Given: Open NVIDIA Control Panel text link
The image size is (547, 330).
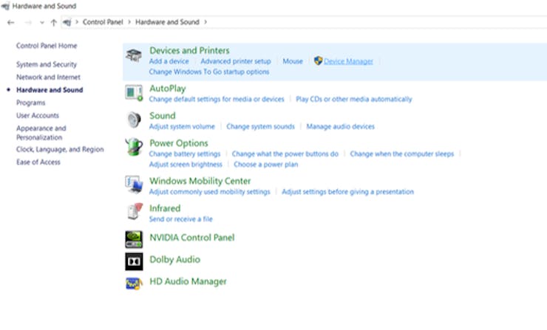Looking at the screenshot, I should pyautogui.click(x=192, y=238).
